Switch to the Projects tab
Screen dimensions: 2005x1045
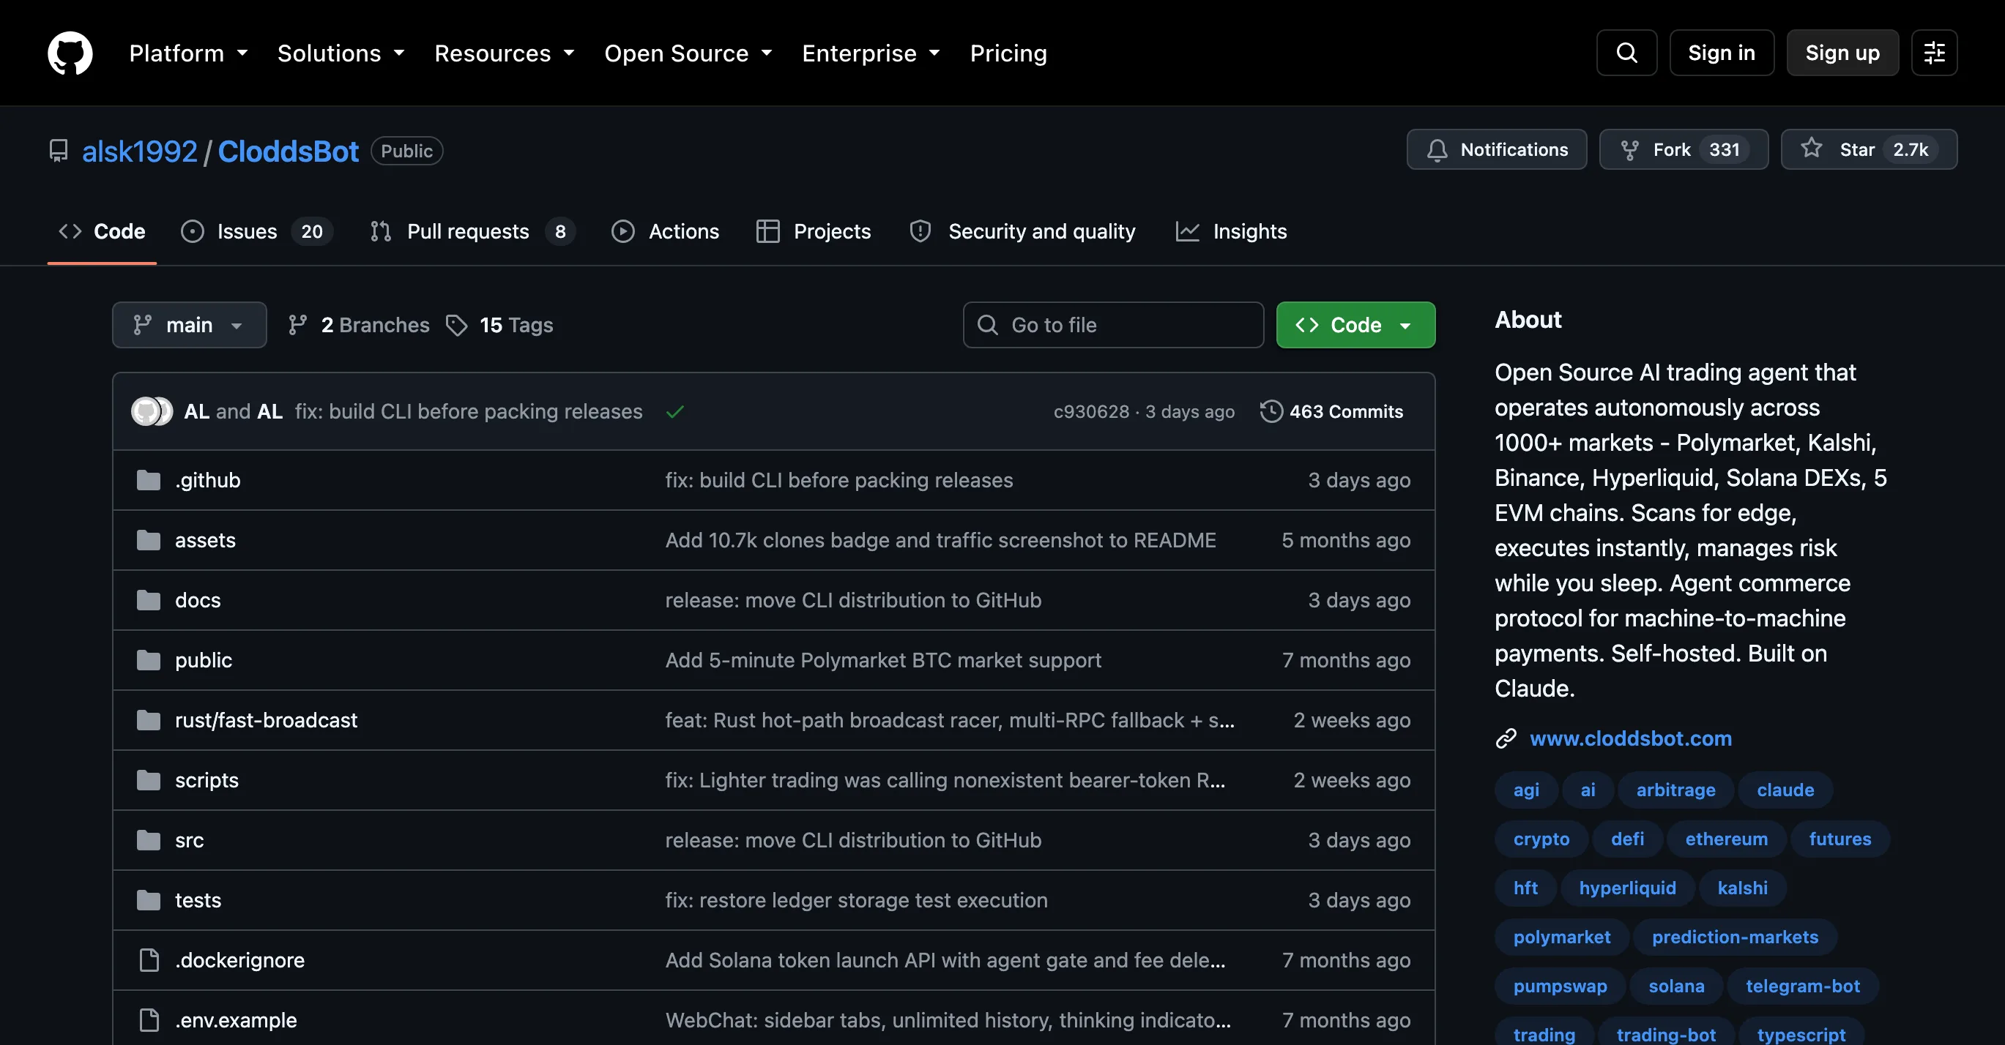point(813,231)
